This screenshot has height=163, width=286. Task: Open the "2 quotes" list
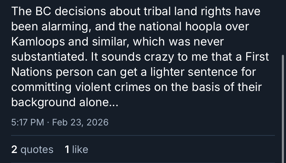[x=32, y=150]
